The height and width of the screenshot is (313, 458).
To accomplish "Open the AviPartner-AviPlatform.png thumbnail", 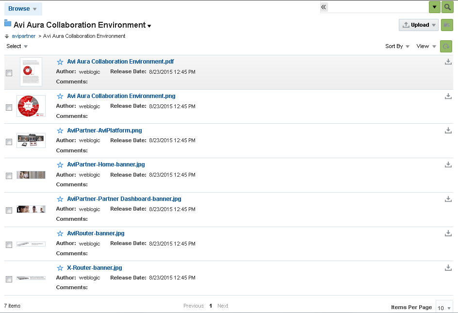I will tap(31, 140).
